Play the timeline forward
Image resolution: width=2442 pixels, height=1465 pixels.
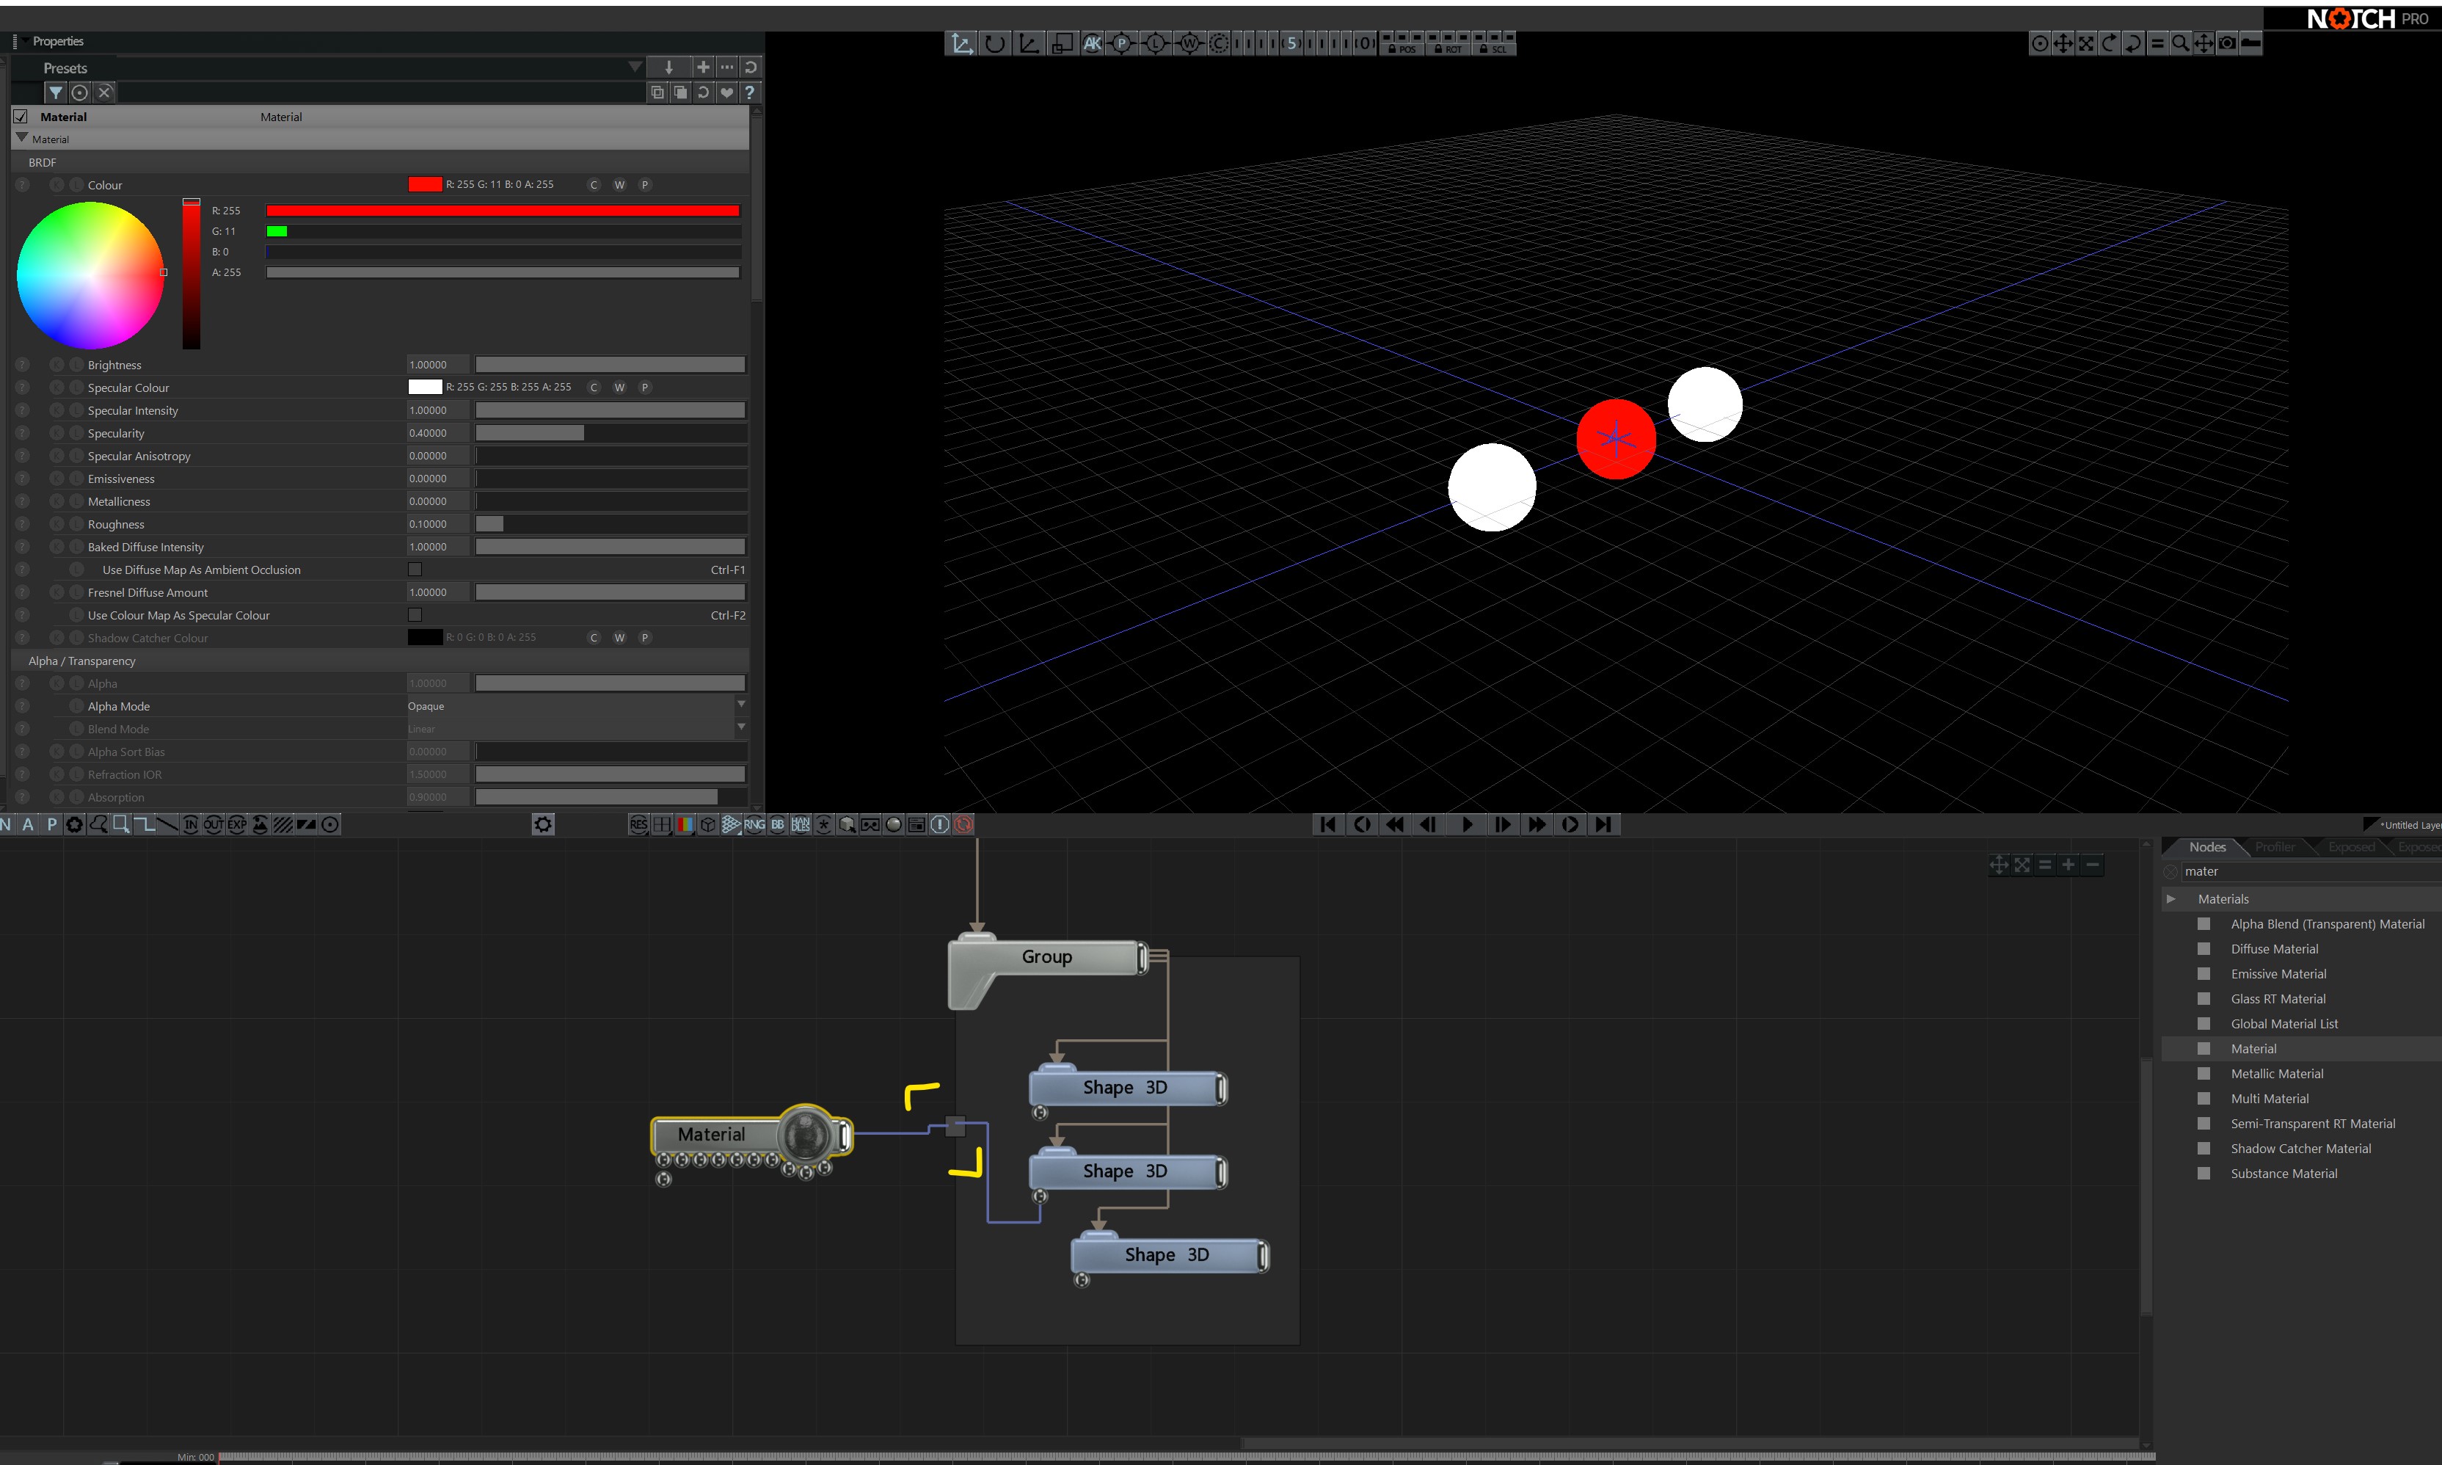pyautogui.click(x=1466, y=824)
